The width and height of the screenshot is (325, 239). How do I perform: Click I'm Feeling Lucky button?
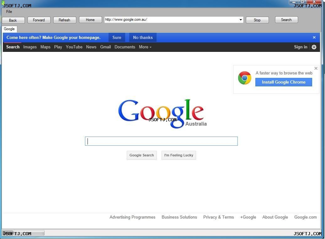coord(179,155)
